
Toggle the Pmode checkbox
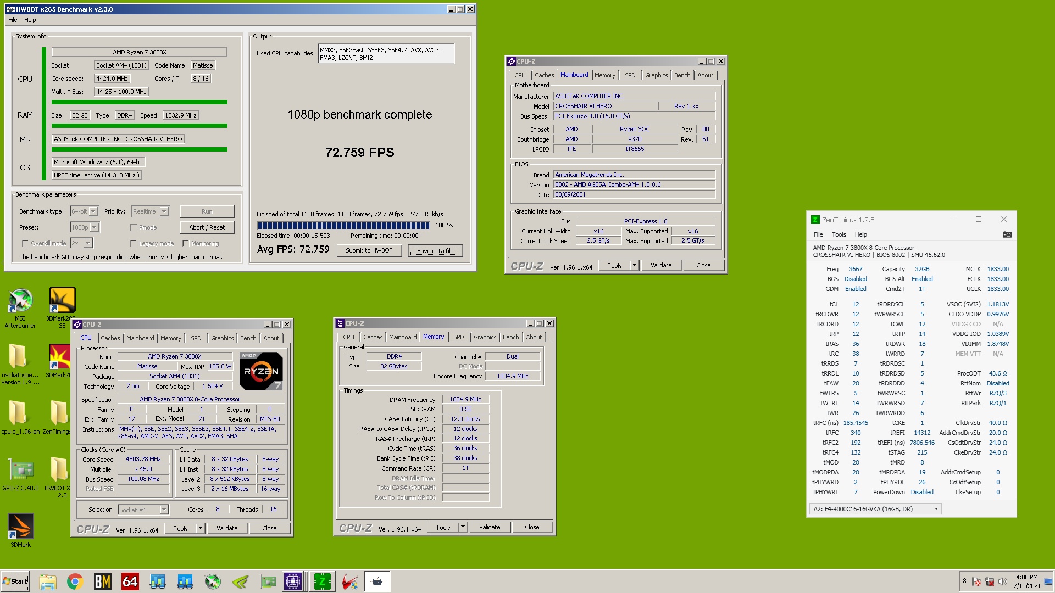point(134,227)
